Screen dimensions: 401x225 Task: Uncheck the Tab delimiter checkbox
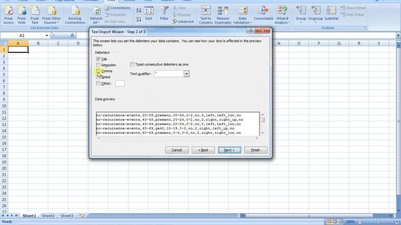98,59
